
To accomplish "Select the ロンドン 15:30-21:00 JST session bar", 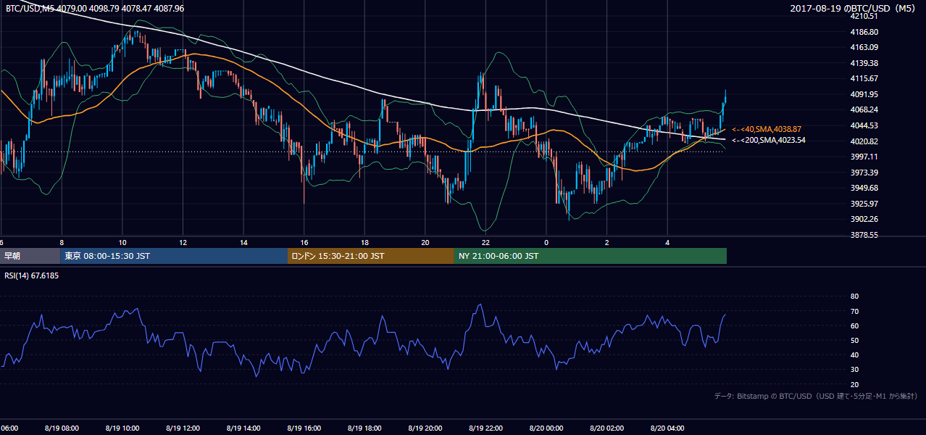I will [370, 256].
